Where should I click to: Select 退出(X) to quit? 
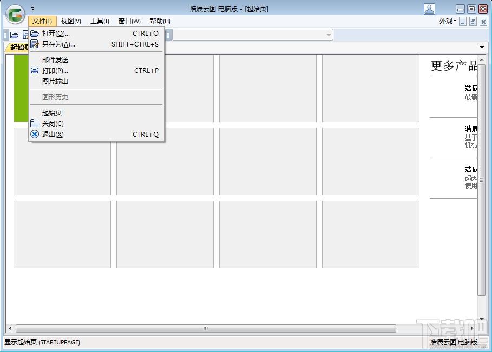pyautogui.click(x=96, y=134)
